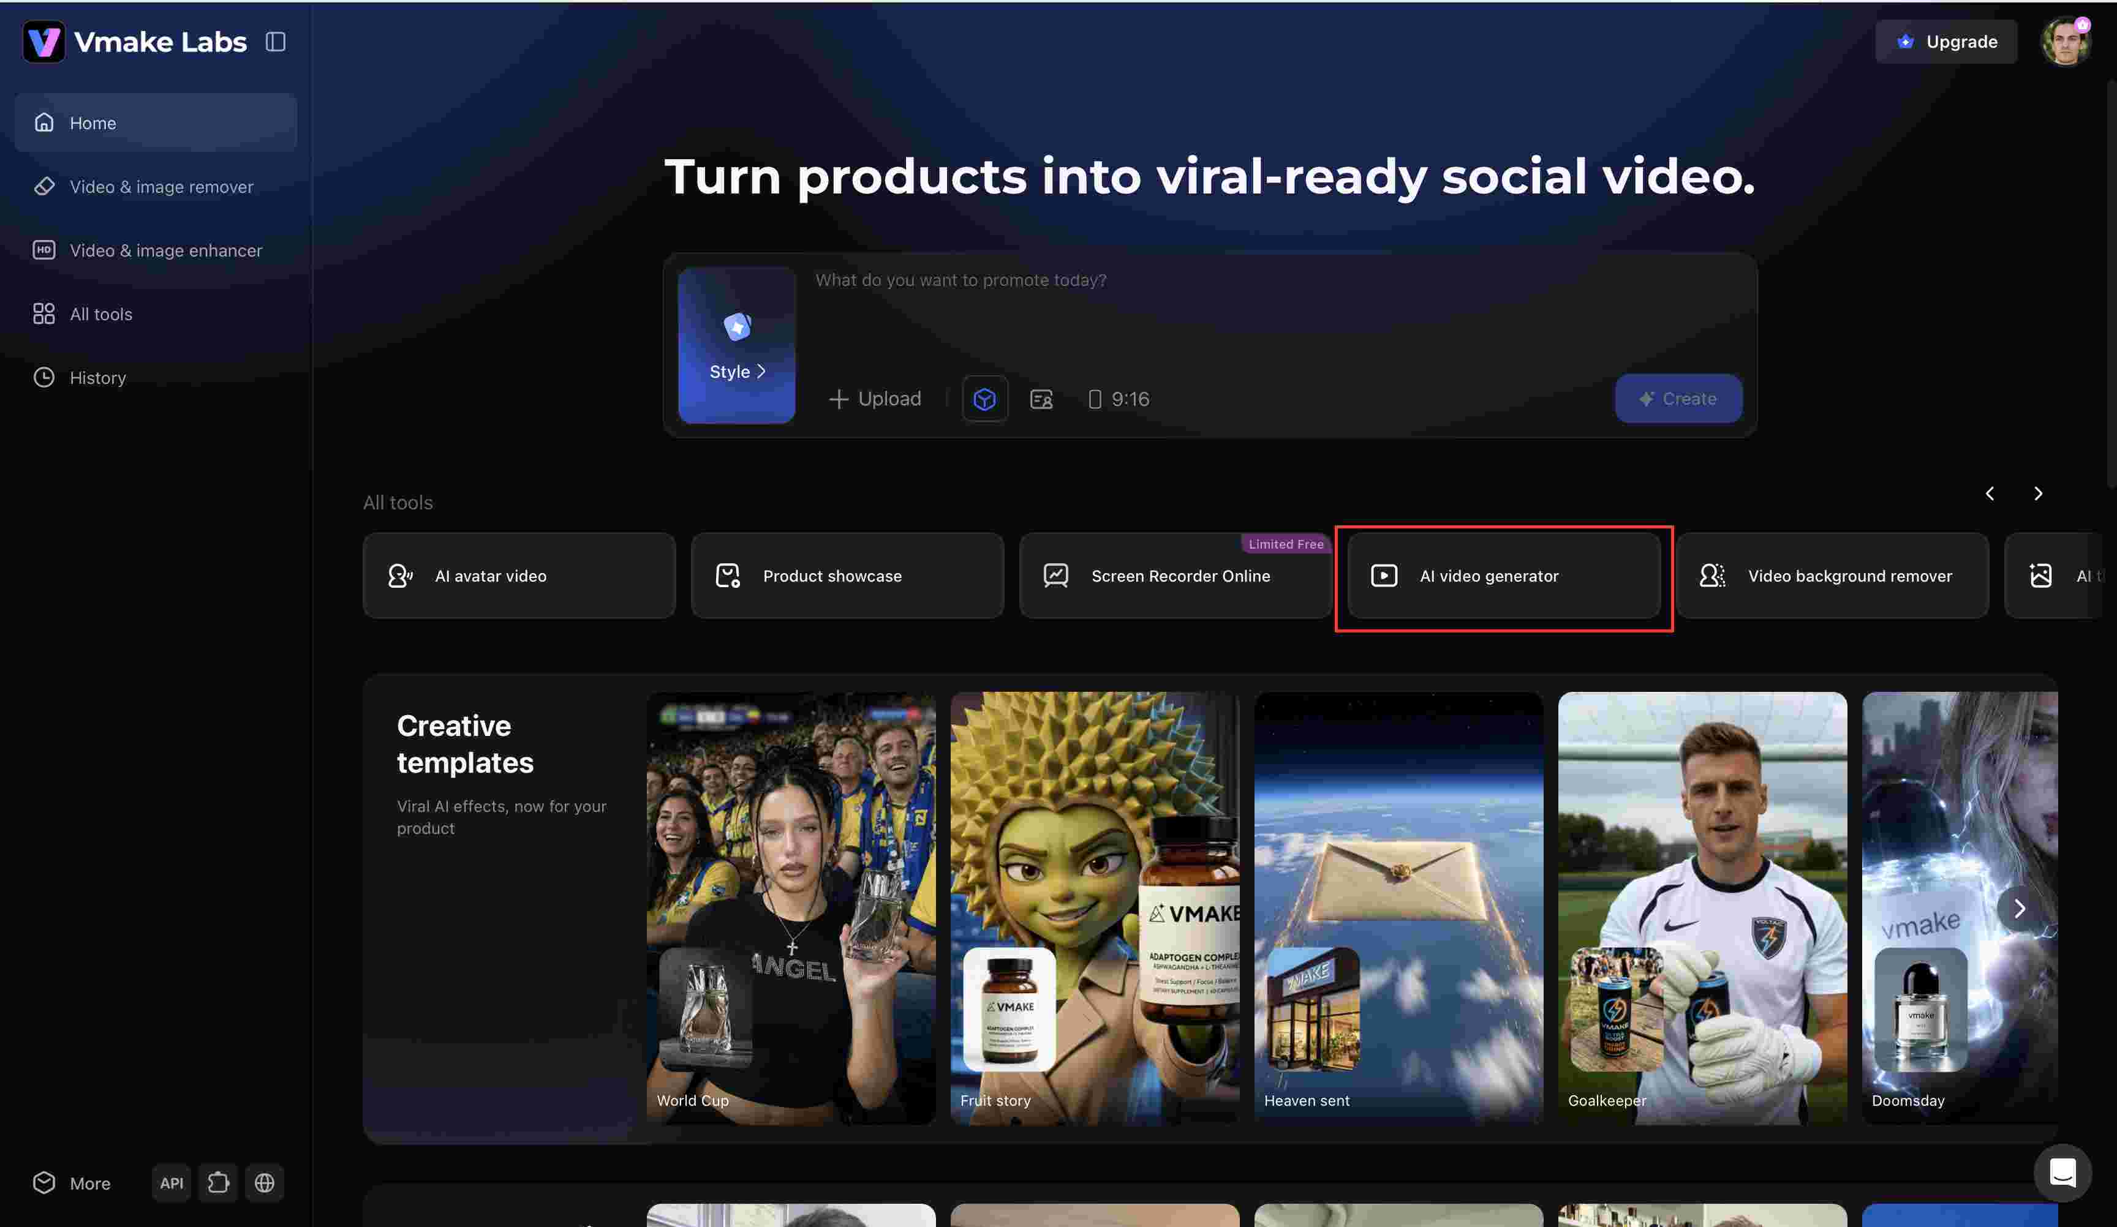Click the Upgrade button

point(1947,41)
